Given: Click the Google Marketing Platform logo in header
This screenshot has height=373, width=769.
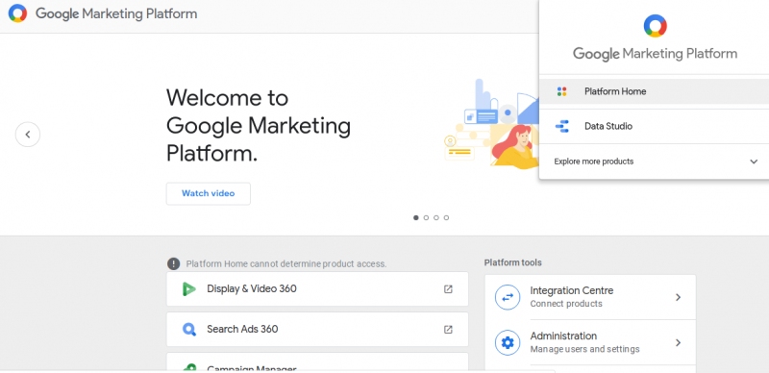Looking at the screenshot, I should click(x=17, y=13).
